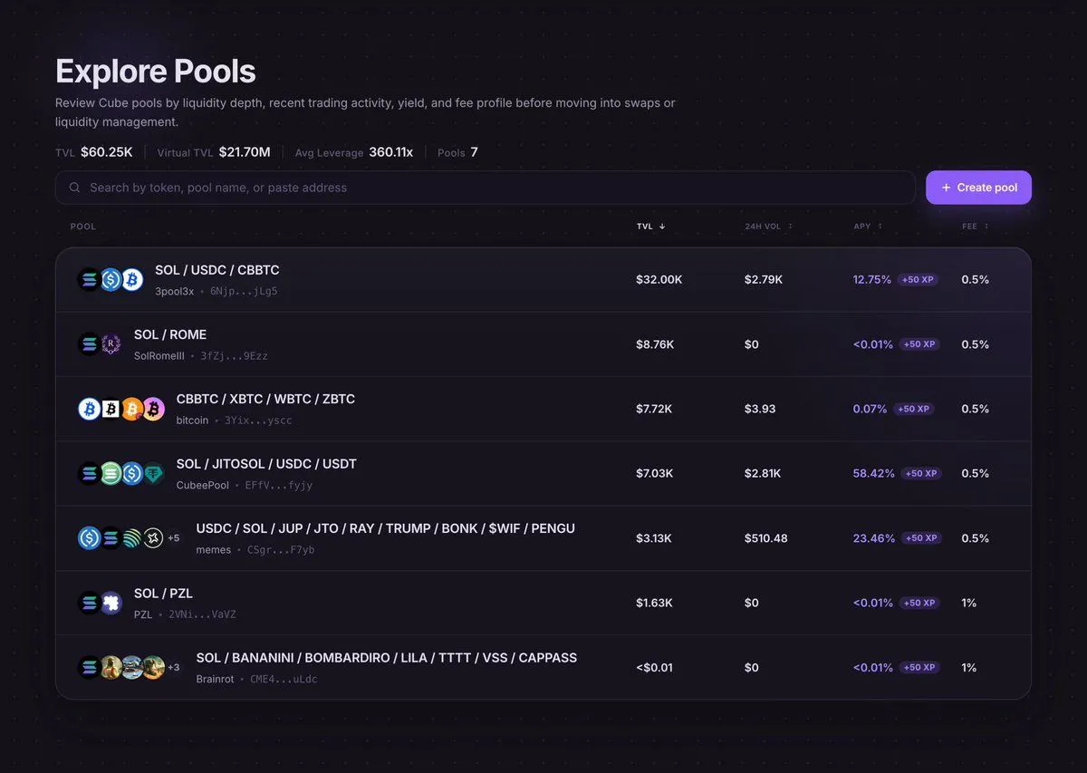Click the USDC token icon in 3pool3x row
1087x773 pixels.
click(111, 280)
